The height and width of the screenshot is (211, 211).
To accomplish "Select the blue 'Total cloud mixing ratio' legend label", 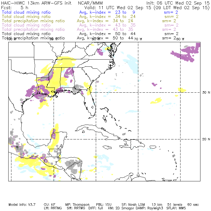I will click(26, 12).
